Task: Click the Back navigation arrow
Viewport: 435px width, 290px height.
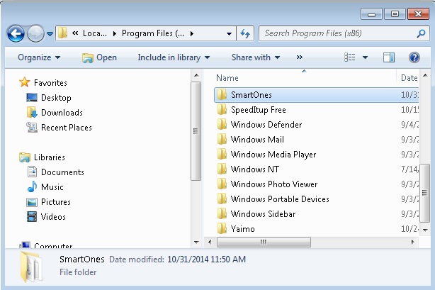Action: pyautogui.click(x=16, y=33)
